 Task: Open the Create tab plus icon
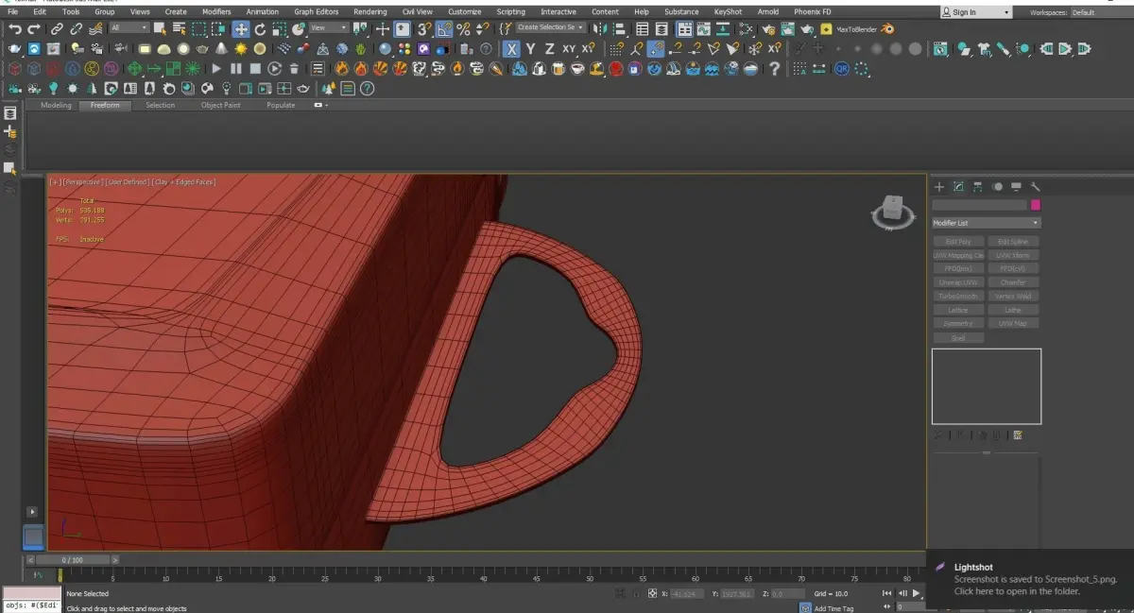point(939,187)
